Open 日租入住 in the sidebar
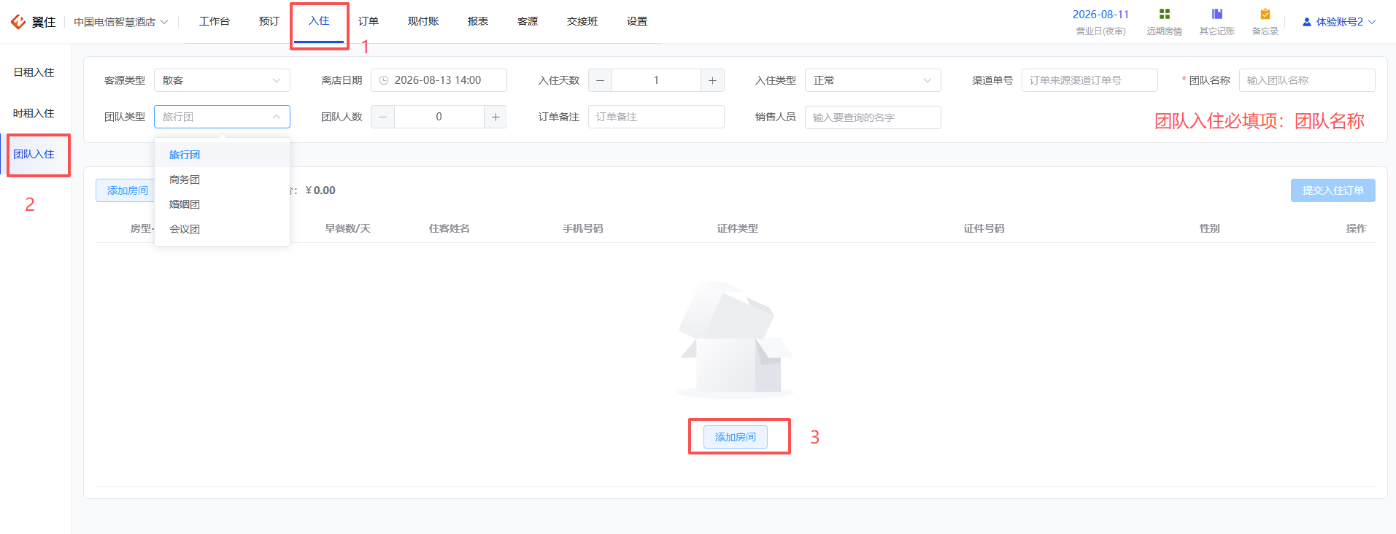 pyautogui.click(x=34, y=72)
